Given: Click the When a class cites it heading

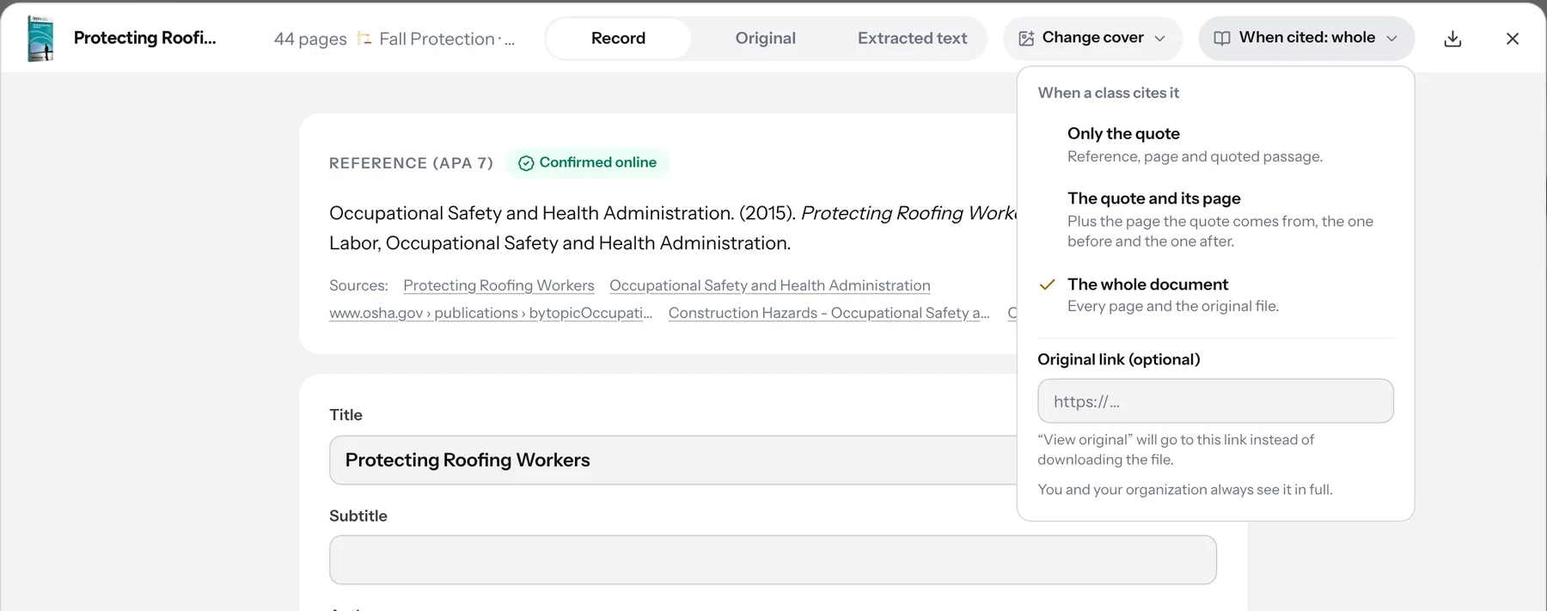Looking at the screenshot, I should pyautogui.click(x=1109, y=93).
